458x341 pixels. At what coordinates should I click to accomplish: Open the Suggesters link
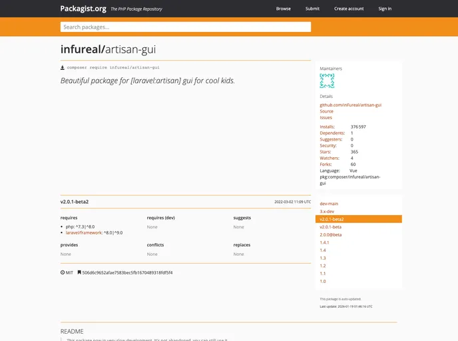(x=331, y=139)
